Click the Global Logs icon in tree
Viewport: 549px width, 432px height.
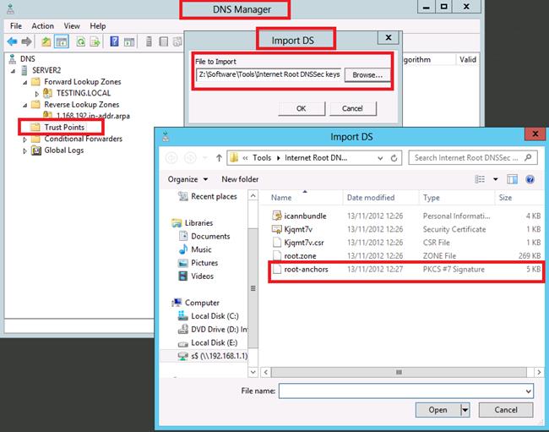(36, 150)
